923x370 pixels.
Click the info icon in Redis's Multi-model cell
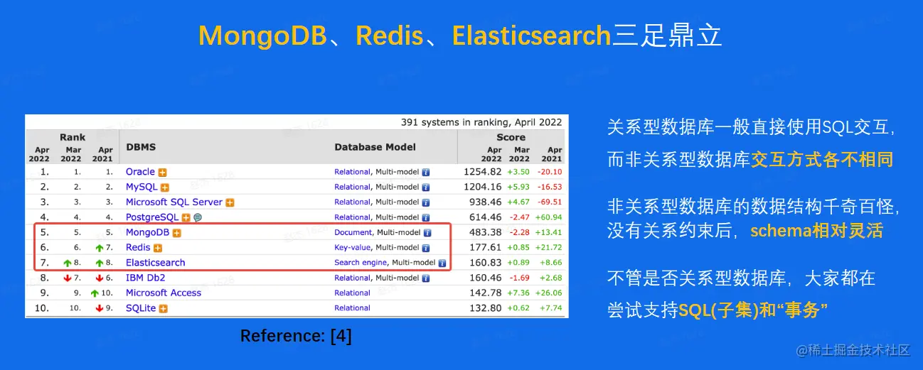pyautogui.click(x=427, y=248)
